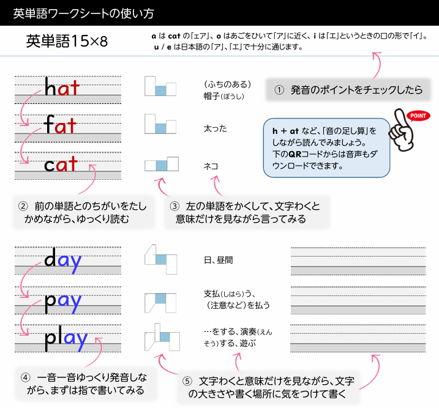Select the letter-shape box icon for cat
Viewport: 439px width, 408px height.
pyautogui.click(x=162, y=164)
